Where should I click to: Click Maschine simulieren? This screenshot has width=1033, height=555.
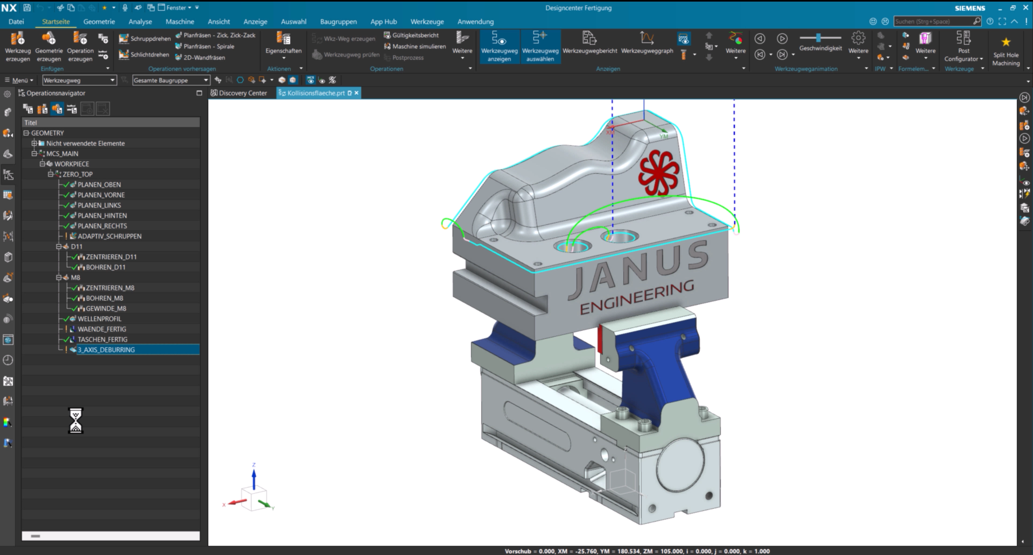pyautogui.click(x=415, y=46)
